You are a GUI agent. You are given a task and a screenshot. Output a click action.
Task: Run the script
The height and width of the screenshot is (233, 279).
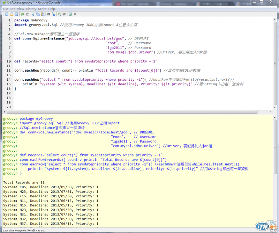pos(70,14)
